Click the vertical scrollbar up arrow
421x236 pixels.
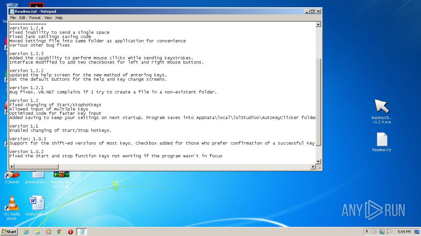[x=318, y=24]
